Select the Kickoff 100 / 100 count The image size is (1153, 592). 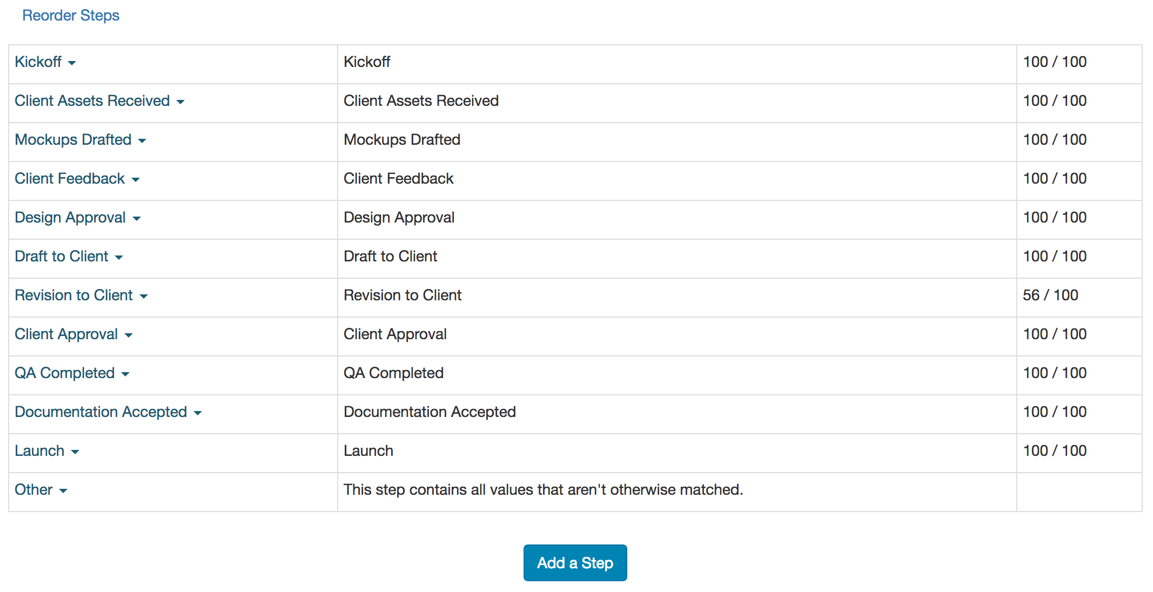point(1055,62)
